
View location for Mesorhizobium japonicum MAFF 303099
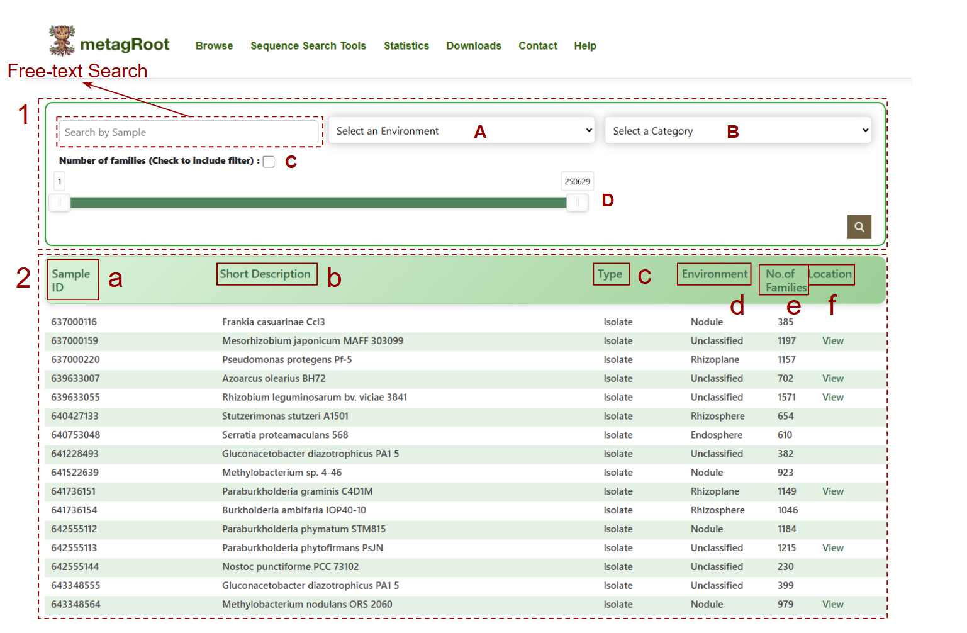coord(833,341)
